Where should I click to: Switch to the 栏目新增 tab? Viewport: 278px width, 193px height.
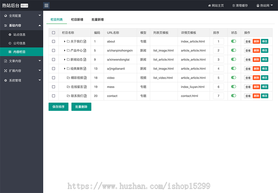77,19
